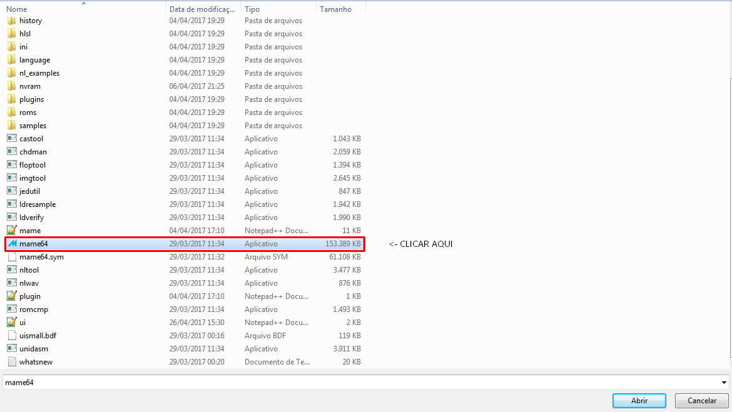
Task: Click the nltool application icon
Action: (x=12, y=269)
